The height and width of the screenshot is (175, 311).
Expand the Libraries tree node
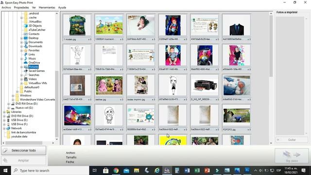4,112
